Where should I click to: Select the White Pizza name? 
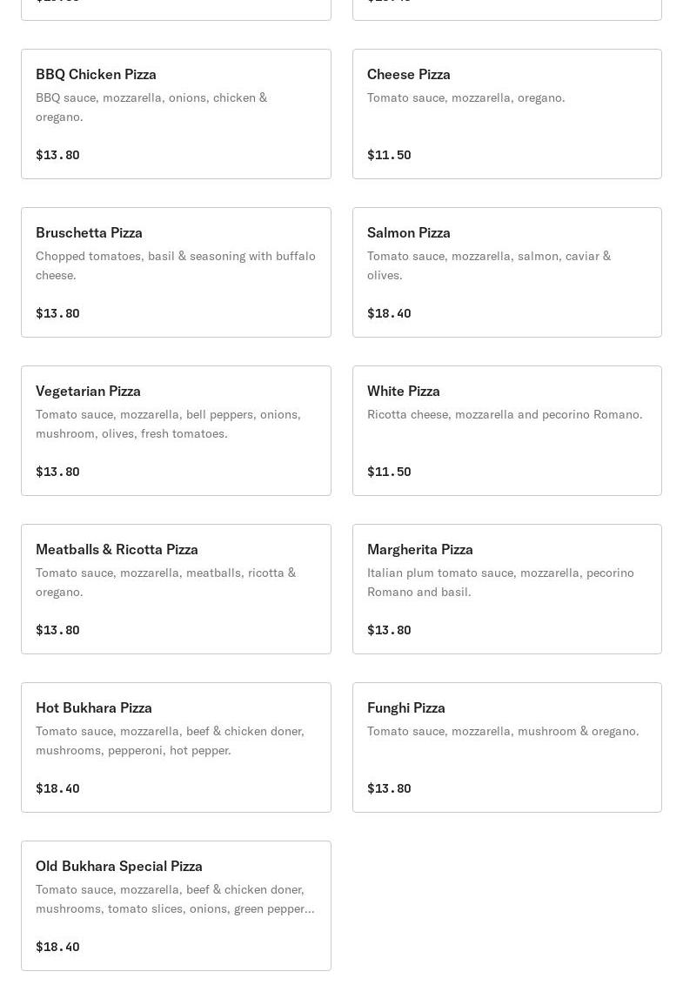point(403,391)
